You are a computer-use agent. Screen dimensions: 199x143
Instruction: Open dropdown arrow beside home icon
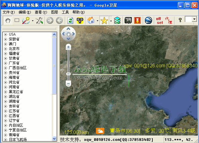tap(97, 21)
